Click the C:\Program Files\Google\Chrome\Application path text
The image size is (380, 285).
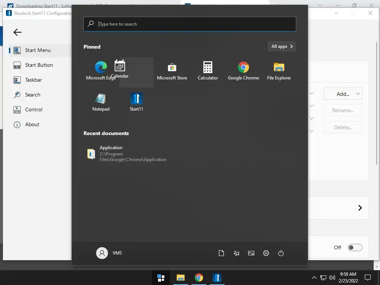[x=133, y=157]
